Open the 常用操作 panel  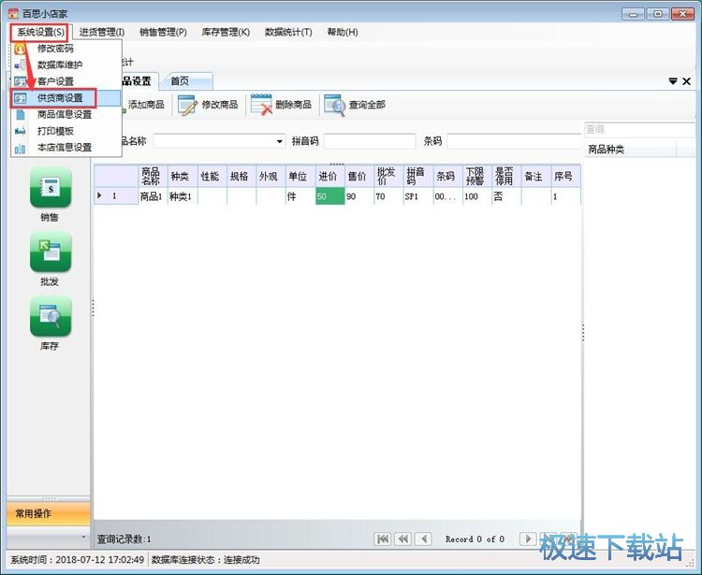tap(49, 513)
